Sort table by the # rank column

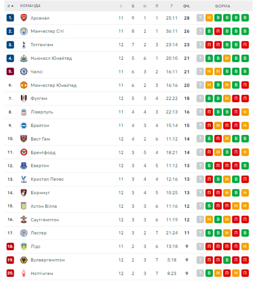(10, 6)
